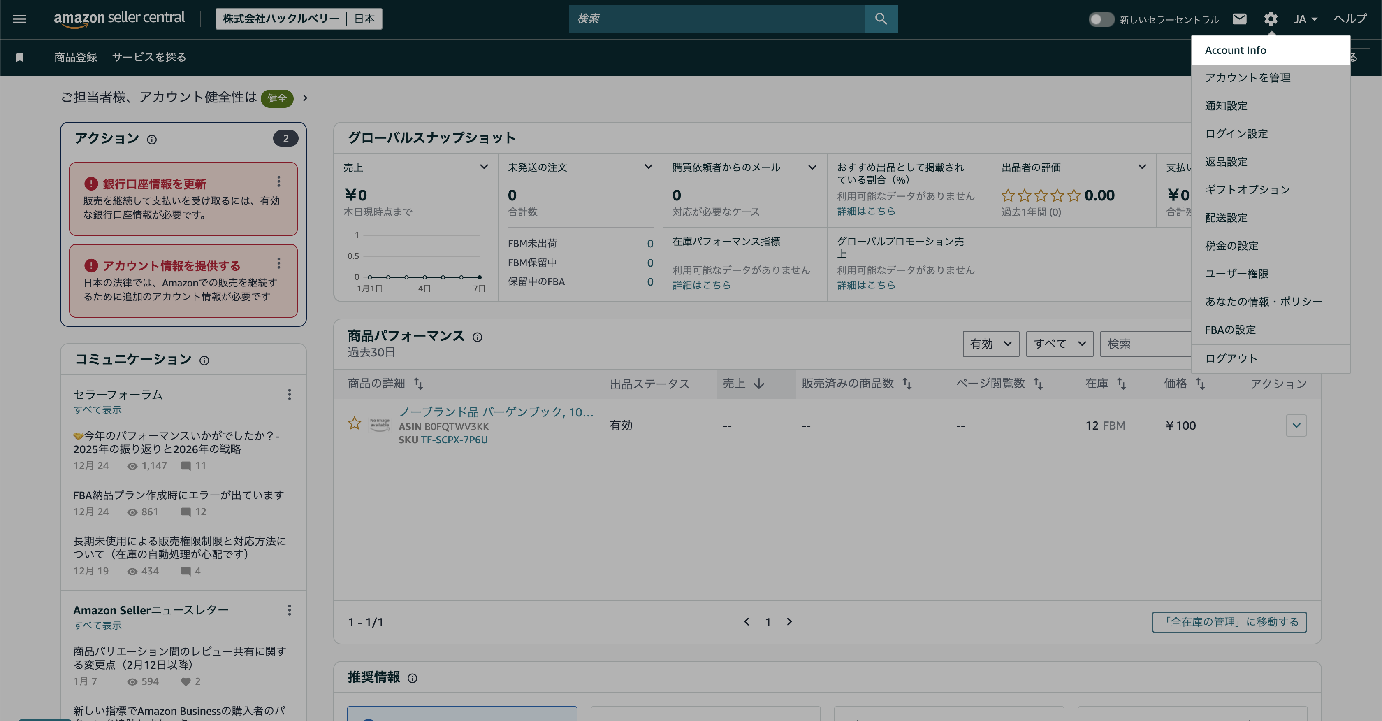Screen dimensions: 1382x721
Task: Select 税金の設定 menu item
Action: [x=1271, y=245]
